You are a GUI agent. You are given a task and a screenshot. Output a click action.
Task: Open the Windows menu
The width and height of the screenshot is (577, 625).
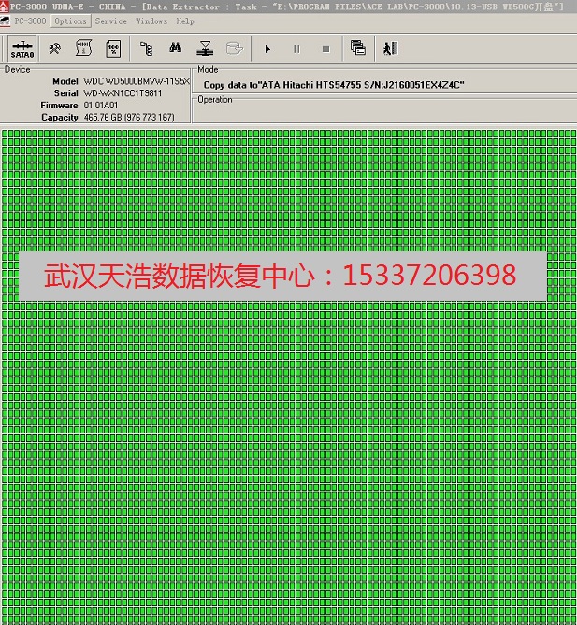click(151, 21)
